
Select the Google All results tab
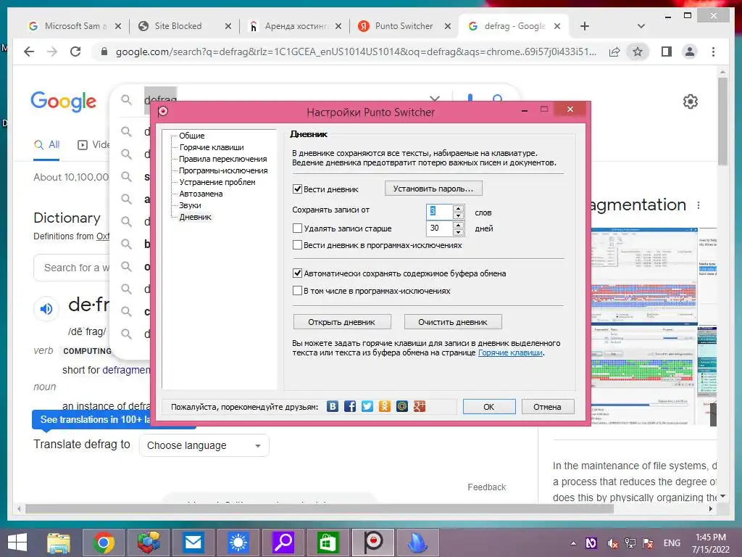46,145
